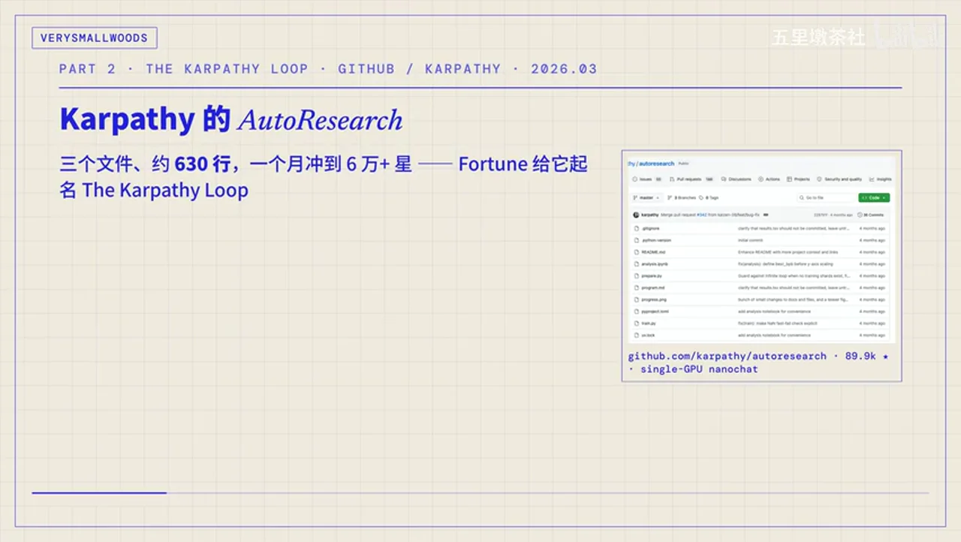
Task: Click the Karpathy 的 AutoResearch heading
Action: tap(231, 119)
